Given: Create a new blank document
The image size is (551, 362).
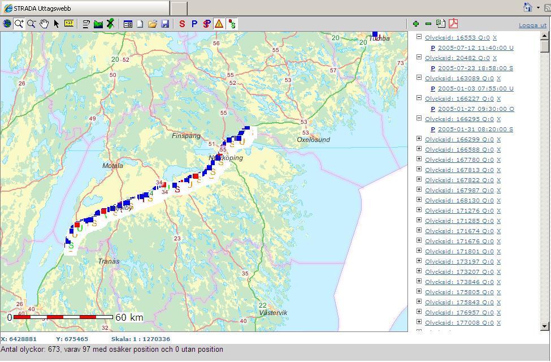Looking at the screenshot, I should [140, 24].
